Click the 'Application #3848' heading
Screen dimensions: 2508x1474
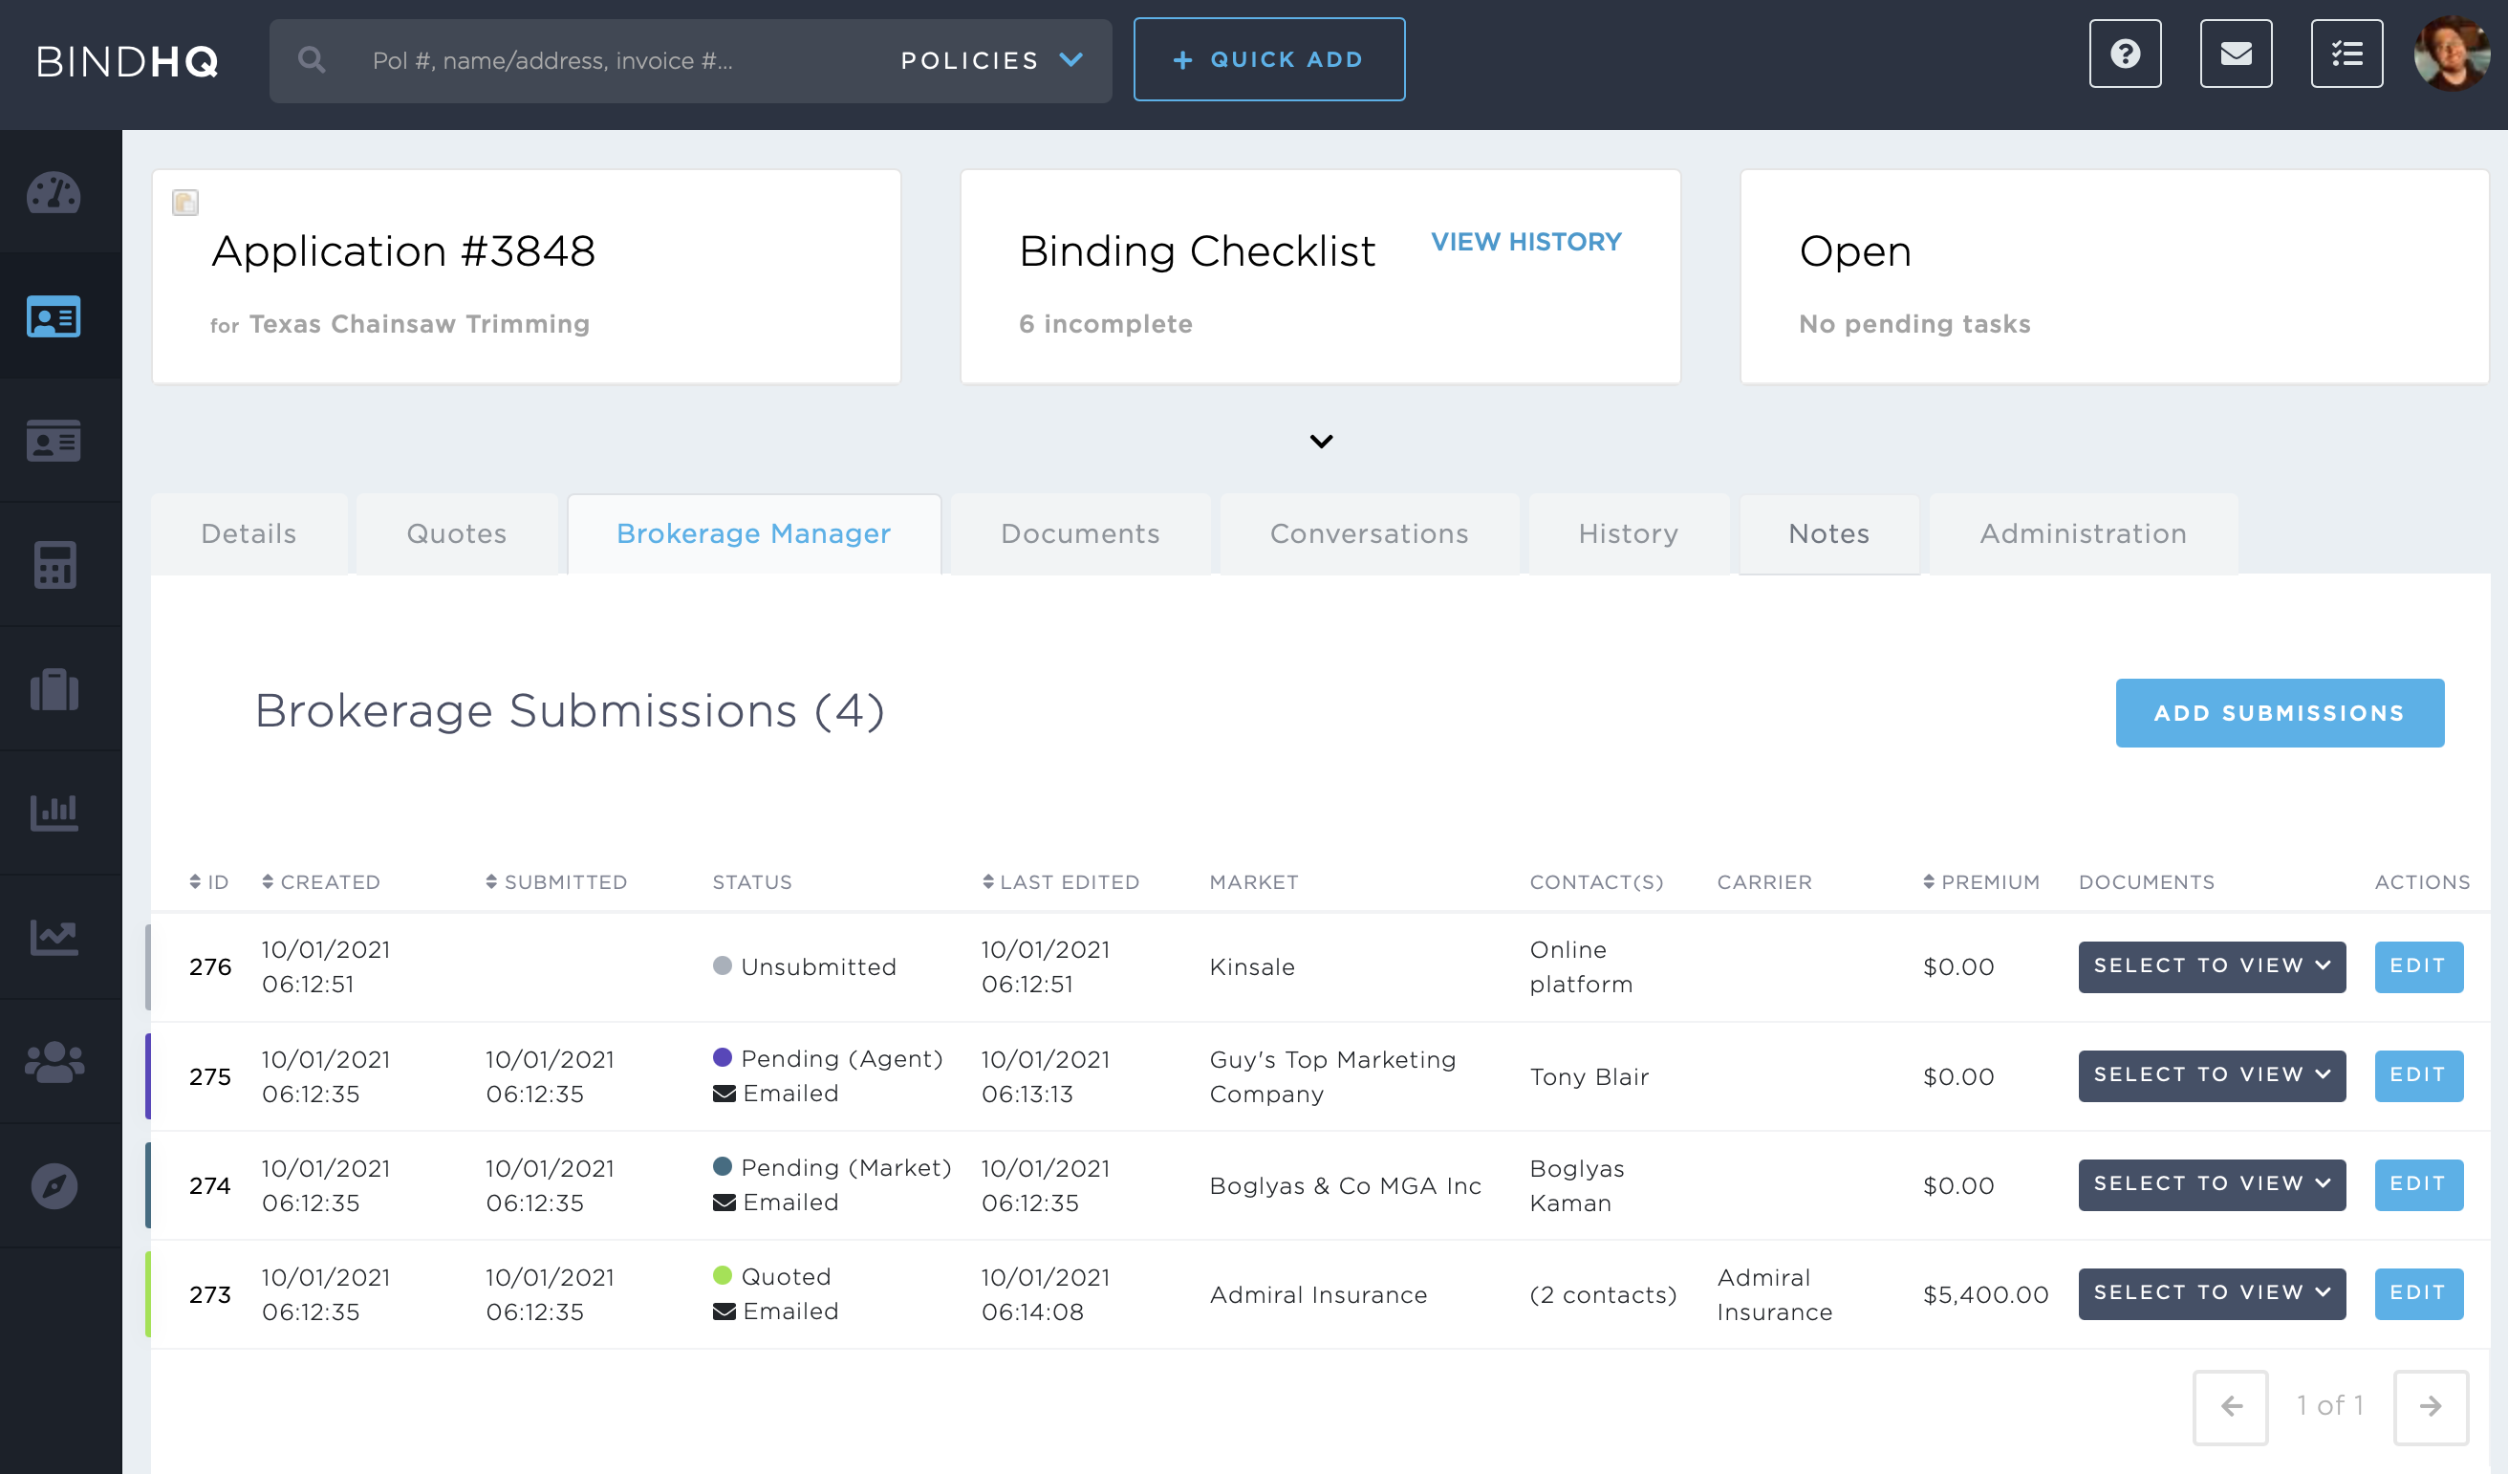(x=404, y=250)
